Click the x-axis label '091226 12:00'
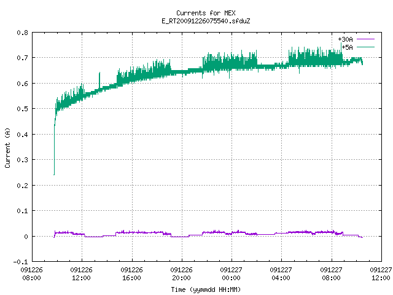393x295 pixels. pyautogui.click(x=82, y=274)
